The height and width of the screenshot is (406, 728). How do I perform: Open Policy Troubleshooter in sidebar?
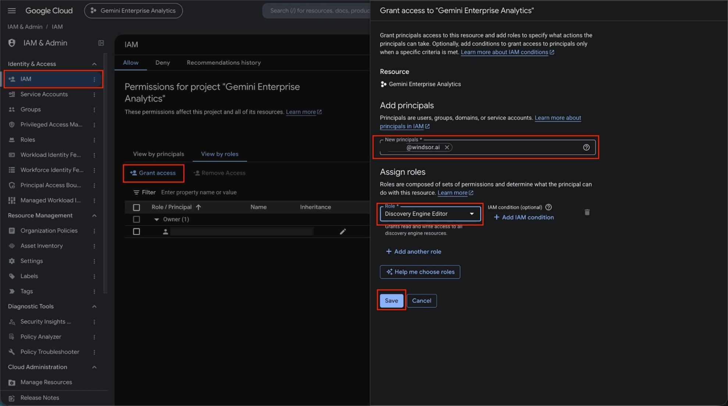point(50,352)
